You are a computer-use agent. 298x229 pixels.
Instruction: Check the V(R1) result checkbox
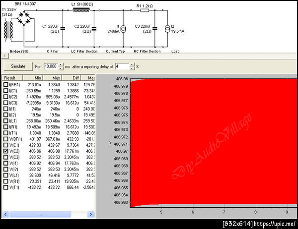click(x=6, y=181)
